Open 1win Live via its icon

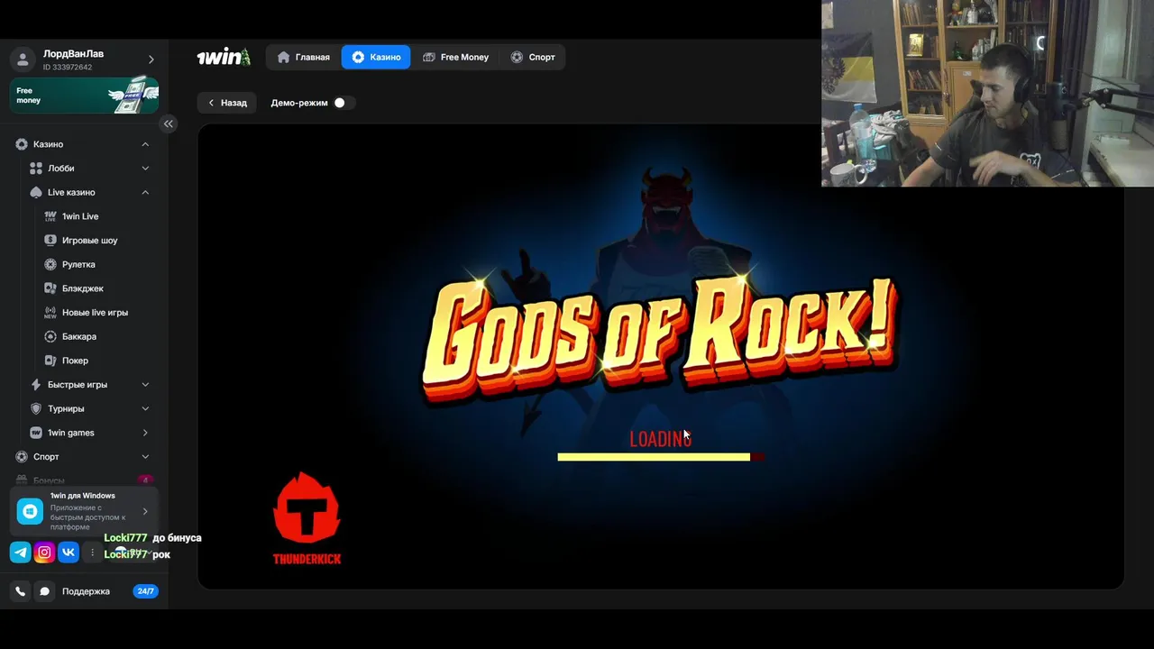pos(50,216)
